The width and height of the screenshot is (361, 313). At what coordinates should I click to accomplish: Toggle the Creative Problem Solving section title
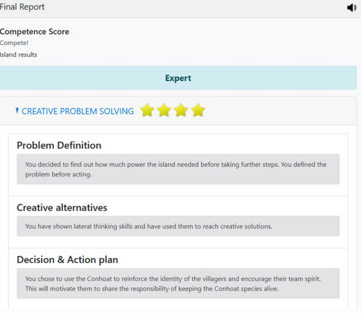77,111
